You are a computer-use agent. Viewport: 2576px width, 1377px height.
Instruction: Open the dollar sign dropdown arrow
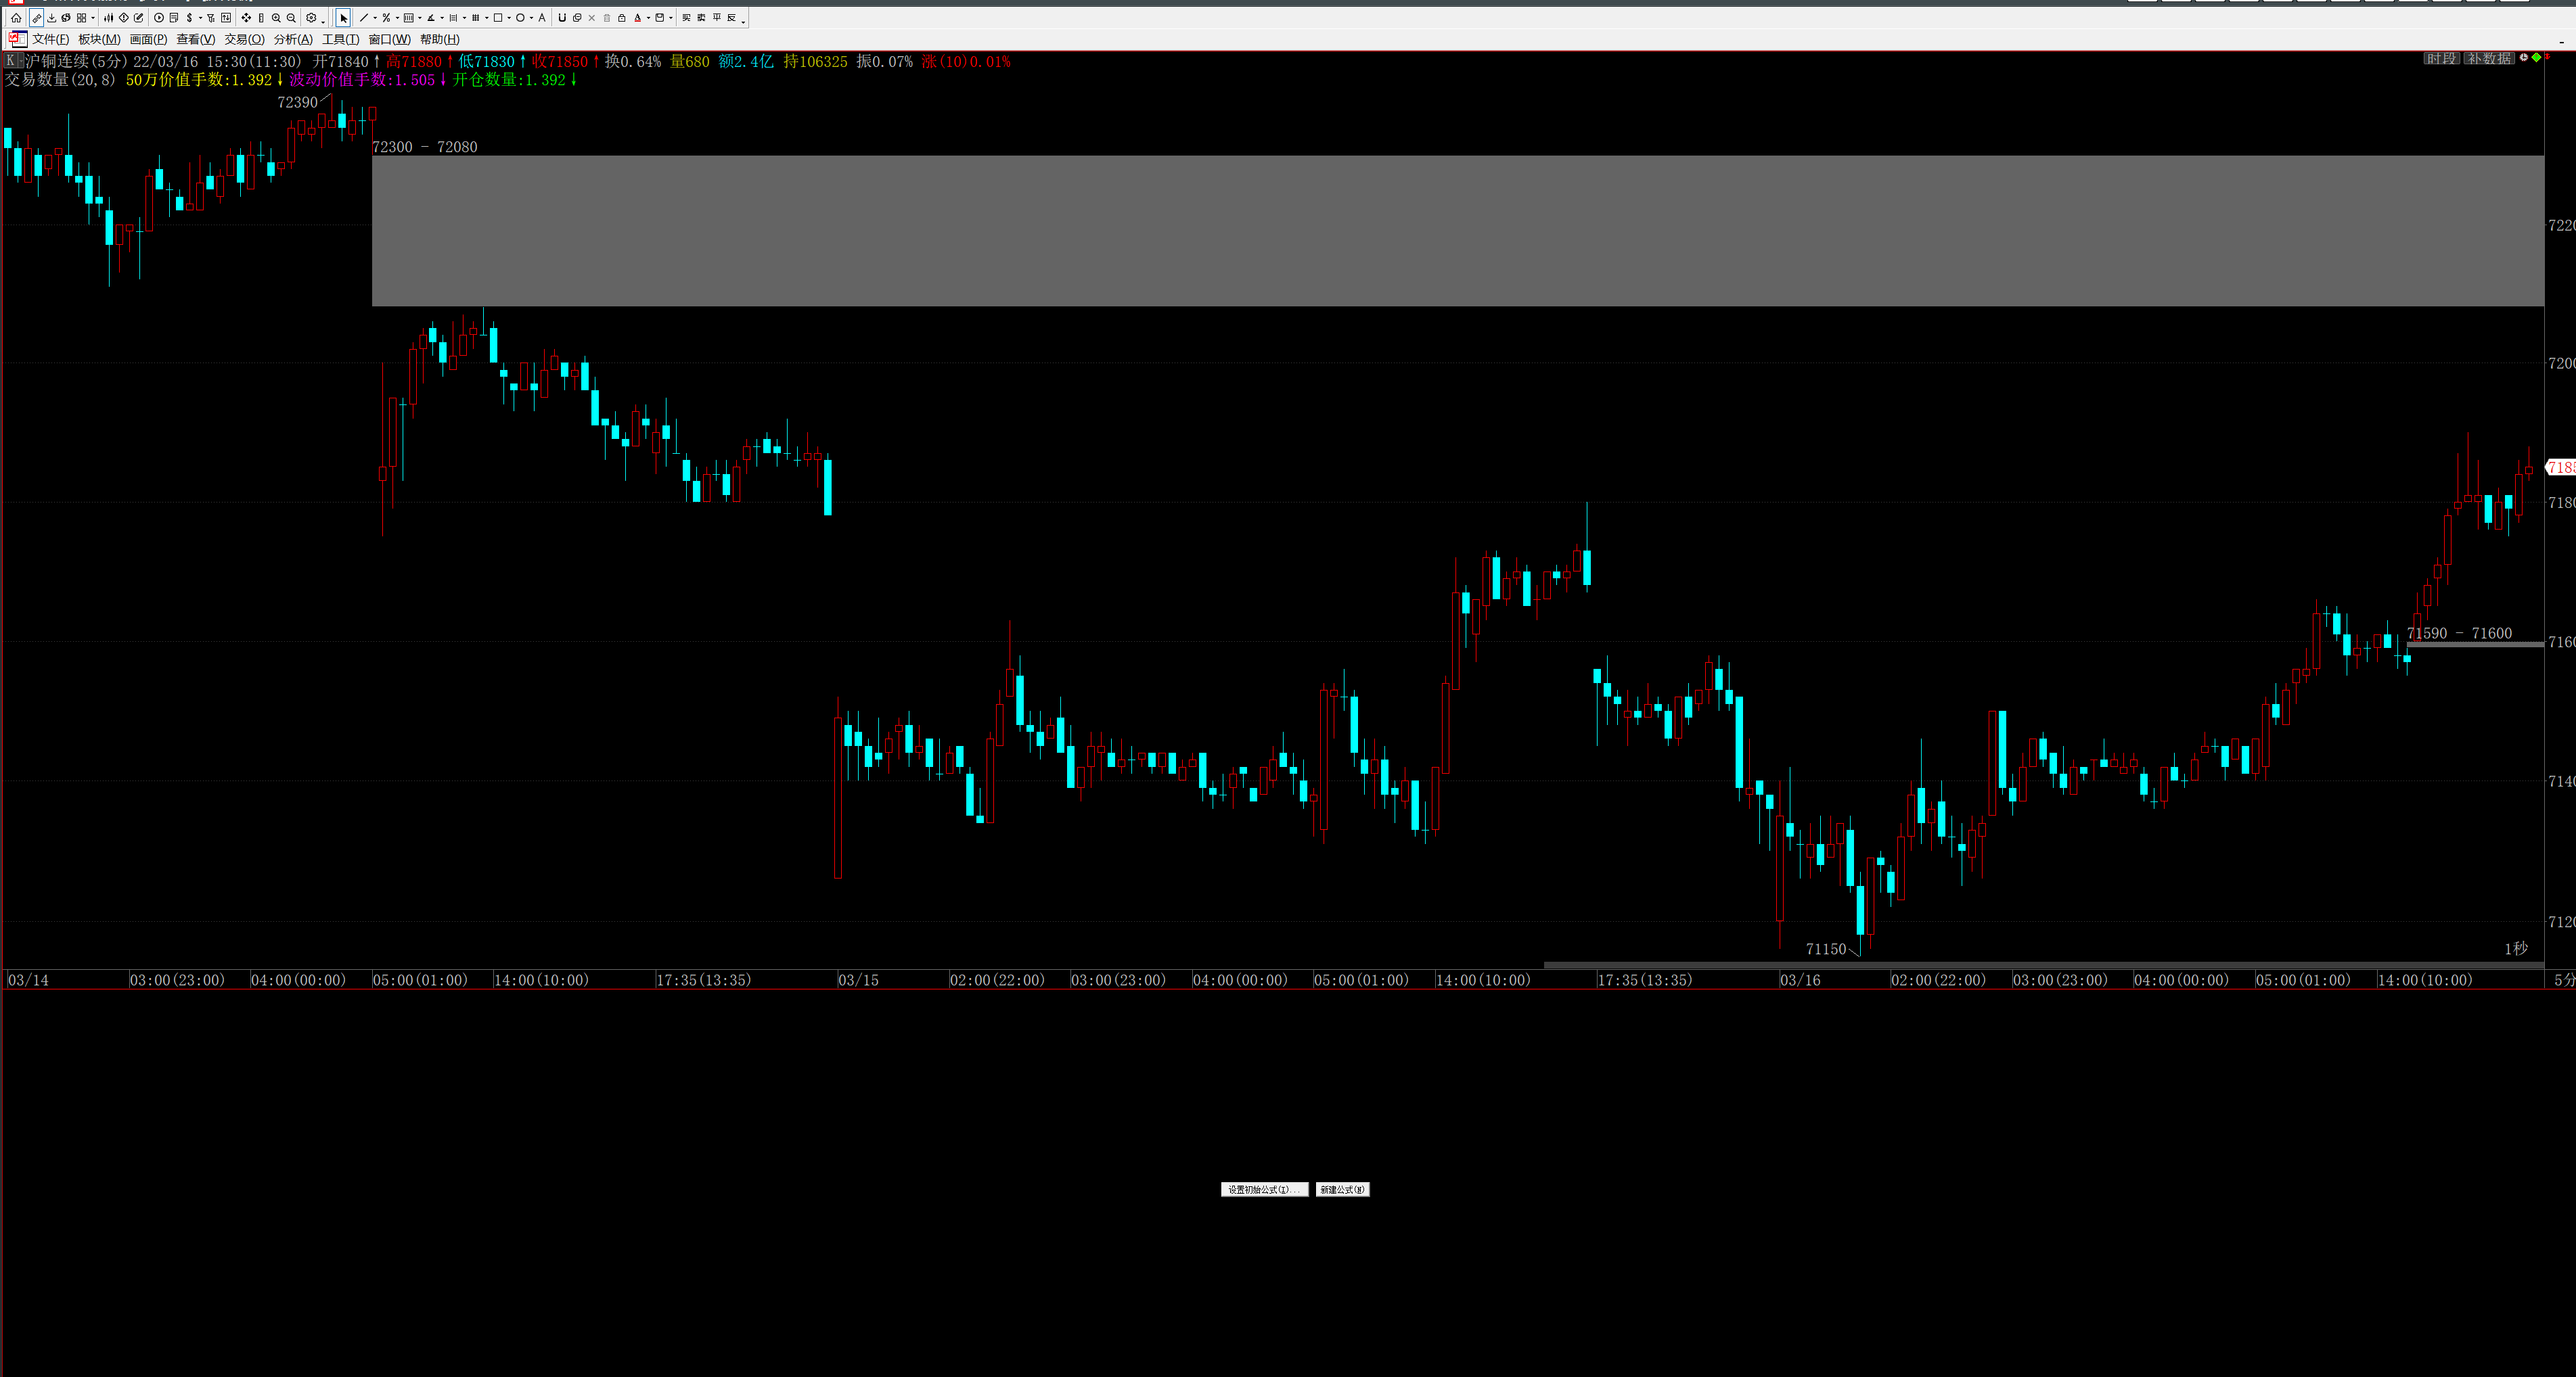(201, 18)
